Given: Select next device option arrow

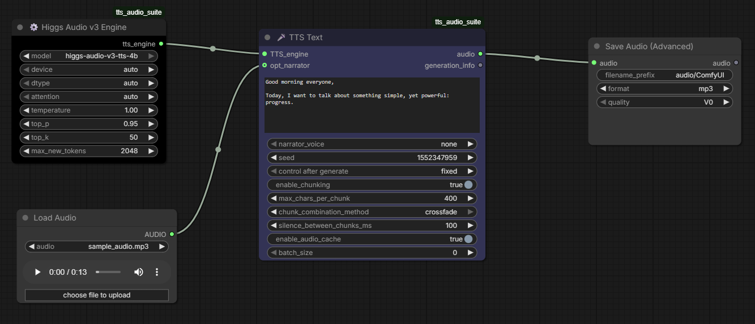Looking at the screenshot, I should pos(151,70).
